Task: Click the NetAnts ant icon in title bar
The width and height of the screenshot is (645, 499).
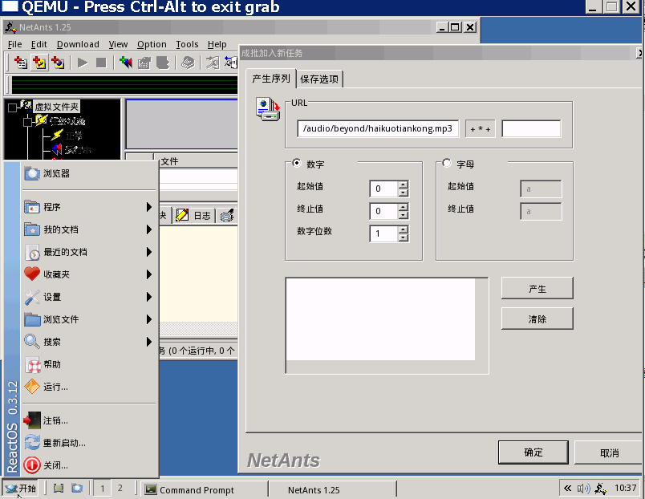Action: [x=10, y=27]
